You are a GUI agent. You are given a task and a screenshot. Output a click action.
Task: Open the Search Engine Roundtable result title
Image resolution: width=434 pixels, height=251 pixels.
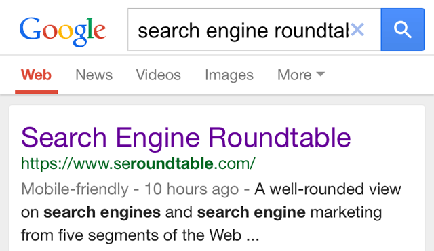click(x=186, y=138)
